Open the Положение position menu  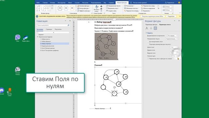[129, 6]
